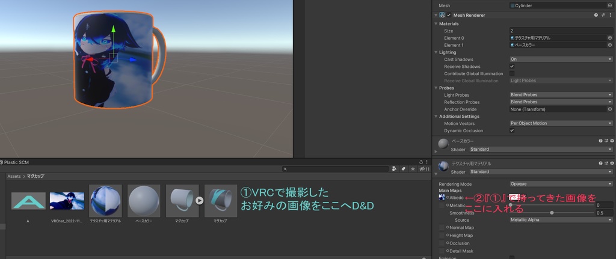The width and height of the screenshot is (616, 259).
Task: Open the object picker for Anchor Override
Action: tap(610, 109)
